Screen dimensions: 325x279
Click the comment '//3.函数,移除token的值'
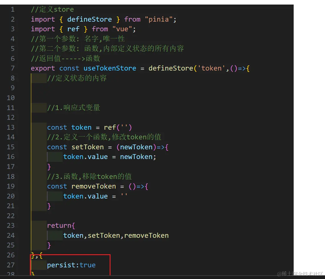[x=89, y=177]
